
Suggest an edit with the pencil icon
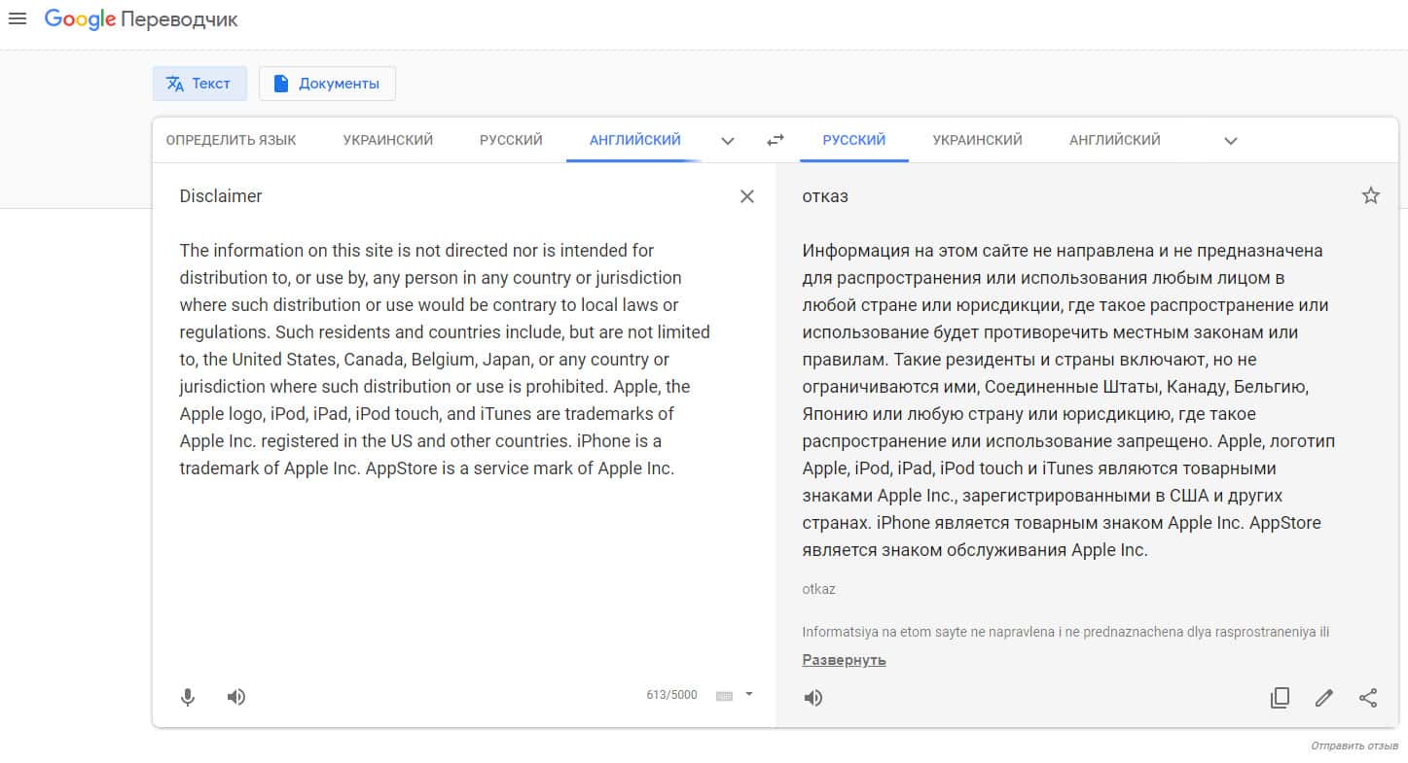pos(1323,698)
